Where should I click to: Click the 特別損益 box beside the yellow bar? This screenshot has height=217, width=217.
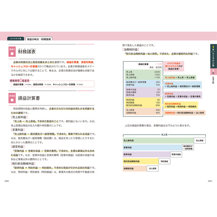(x=164, y=161)
